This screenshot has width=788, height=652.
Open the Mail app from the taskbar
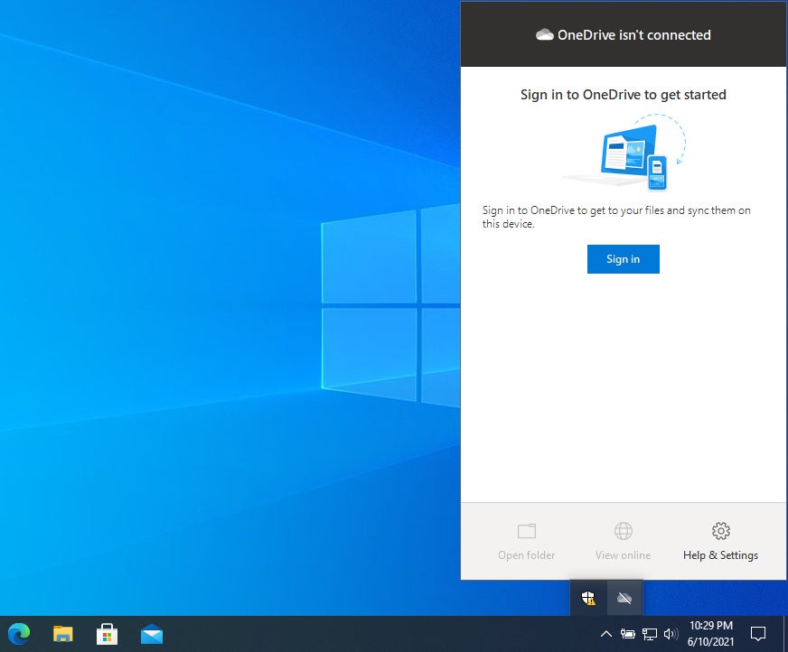tap(151, 634)
